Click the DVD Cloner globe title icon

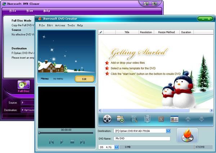[4, 4]
